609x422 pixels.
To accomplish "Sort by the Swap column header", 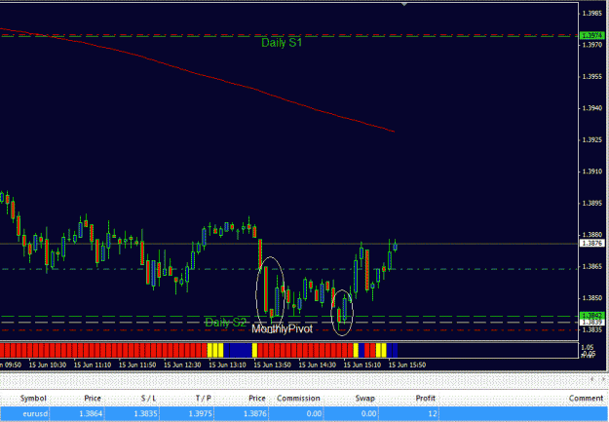I will coord(365,399).
